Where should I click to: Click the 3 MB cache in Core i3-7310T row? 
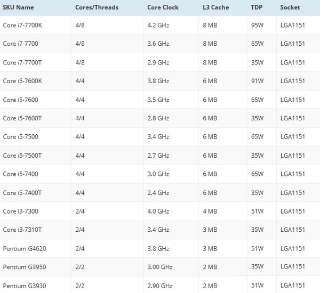(210, 230)
